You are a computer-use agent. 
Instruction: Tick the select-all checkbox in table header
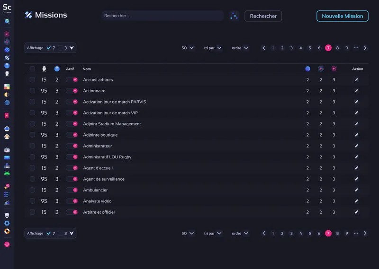point(32,69)
